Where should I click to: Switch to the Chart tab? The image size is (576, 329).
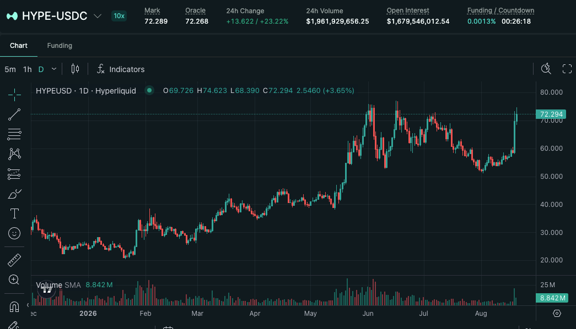[x=19, y=46]
